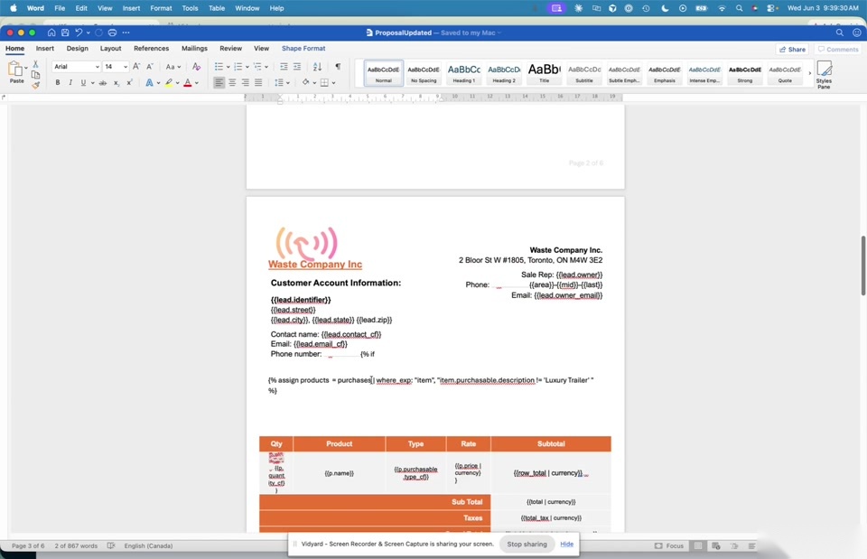Click the Paste clipboard icon

(x=15, y=70)
